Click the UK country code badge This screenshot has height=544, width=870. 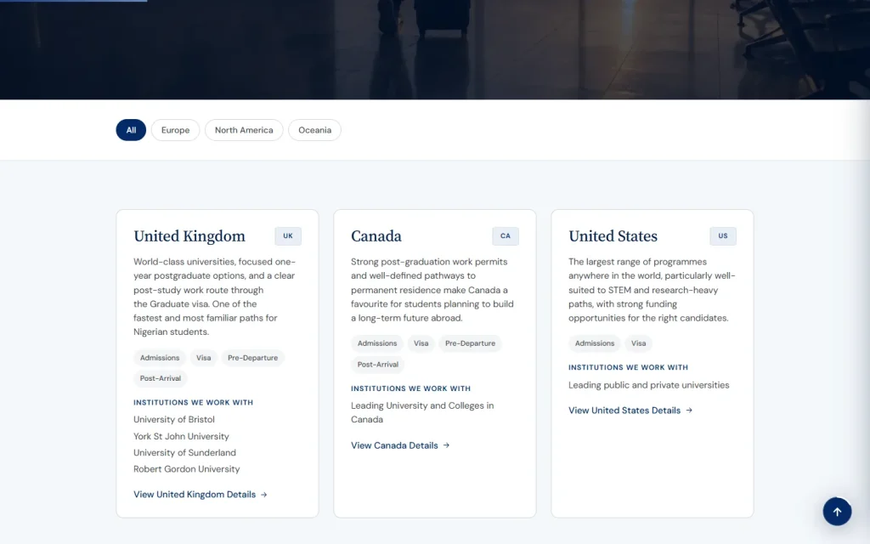click(x=288, y=236)
